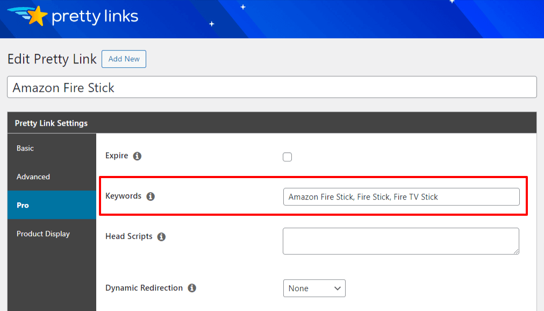View the Dynamic Redirection info icon
The width and height of the screenshot is (544, 311).
(192, 288)
